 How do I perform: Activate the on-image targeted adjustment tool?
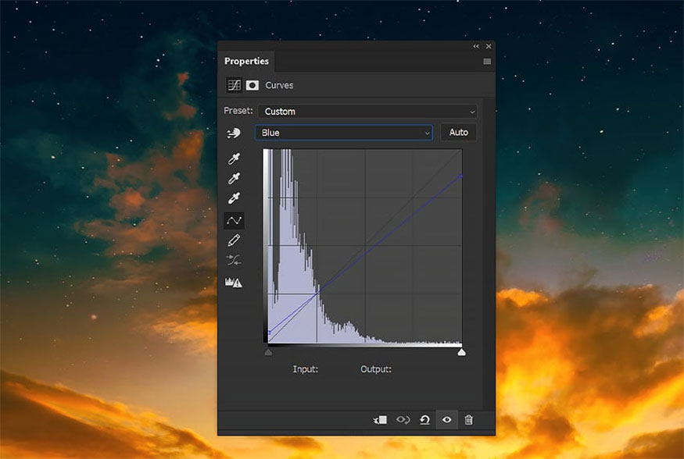tap(234, 133)
